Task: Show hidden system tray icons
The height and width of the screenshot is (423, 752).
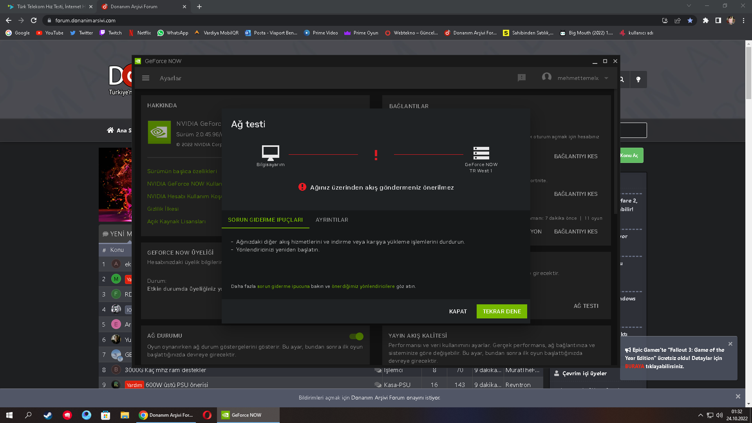Action: click(x=700, y=415)
